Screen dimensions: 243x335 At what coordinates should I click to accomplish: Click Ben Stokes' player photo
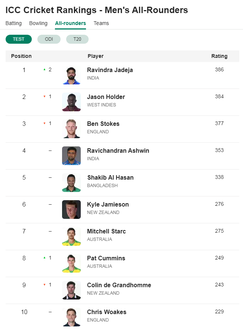click(x=71, y=129)
